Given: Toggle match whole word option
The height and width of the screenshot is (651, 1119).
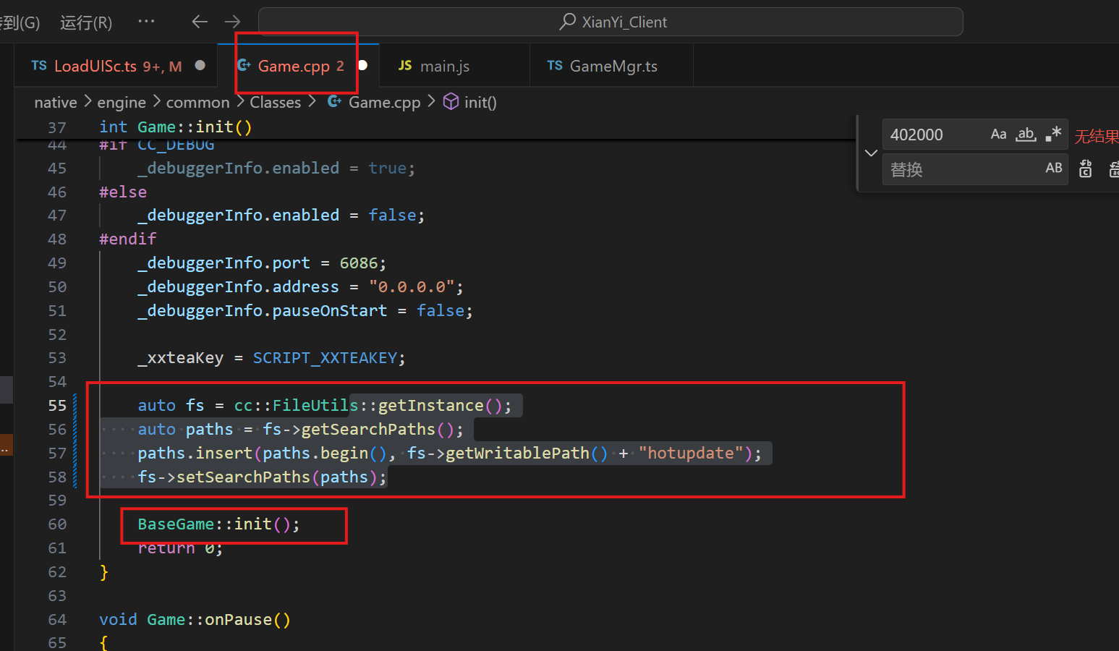Looking at the screenshot, I should coord(1026,135).
